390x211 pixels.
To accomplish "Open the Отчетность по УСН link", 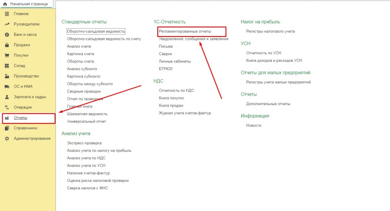I will (x=264, y=53).
